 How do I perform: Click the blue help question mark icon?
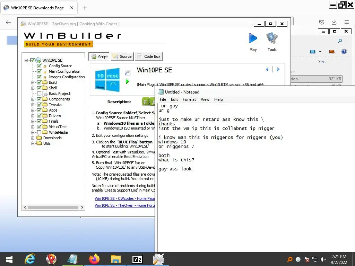[344, 52]
